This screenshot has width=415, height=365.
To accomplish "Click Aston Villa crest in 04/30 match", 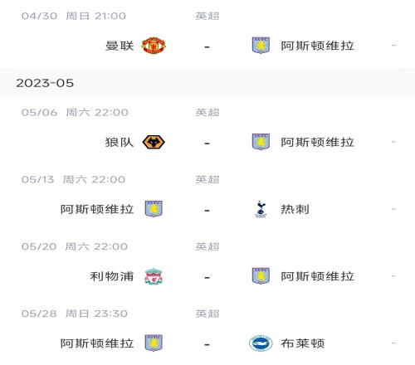I will click(261, 46).
